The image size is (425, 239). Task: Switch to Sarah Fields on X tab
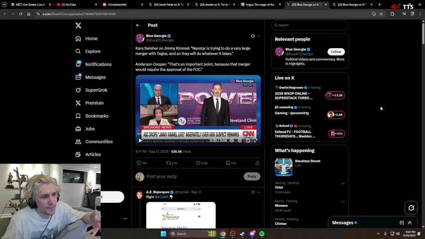pyautogui.click(x=169, y=5)
